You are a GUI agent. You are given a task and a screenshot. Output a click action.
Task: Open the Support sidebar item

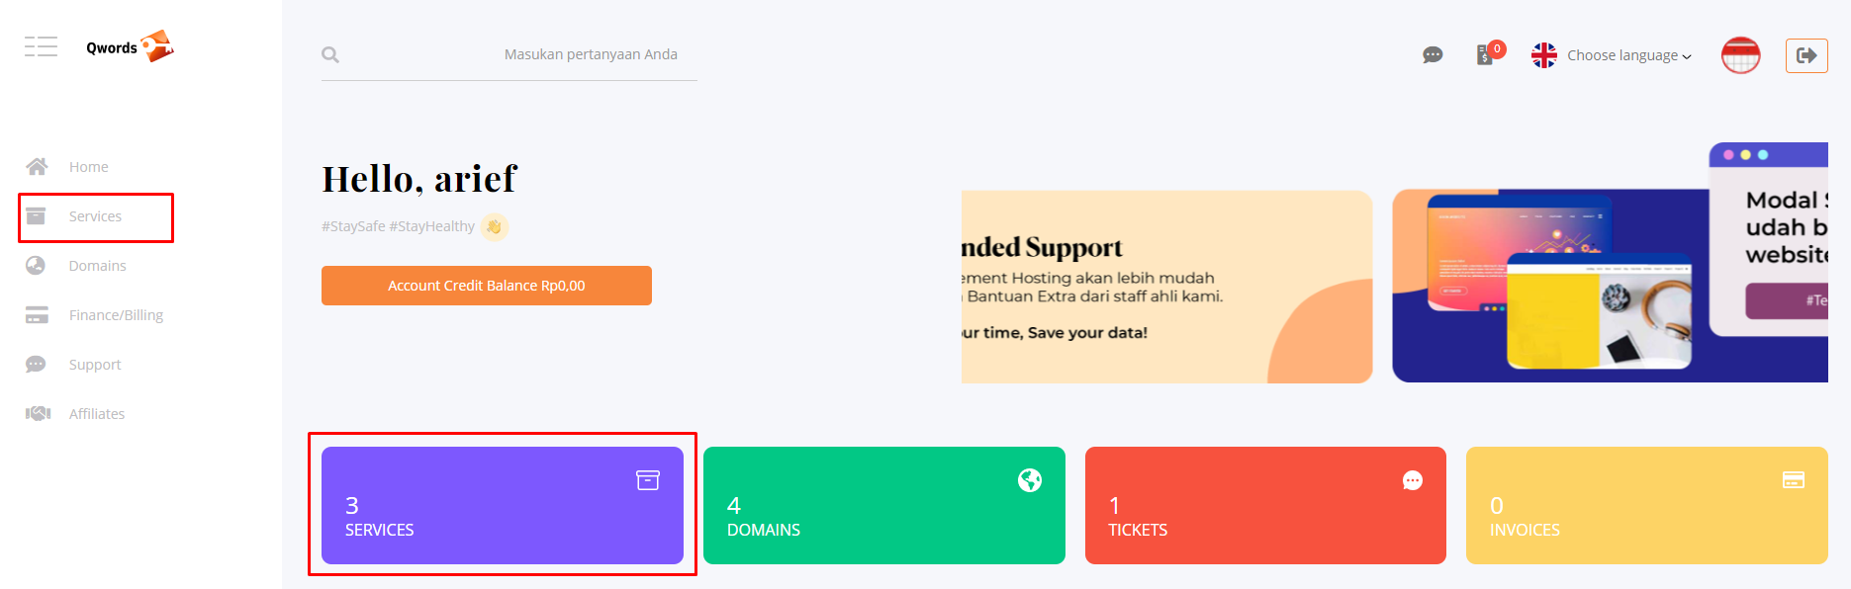tap(95, 365)
